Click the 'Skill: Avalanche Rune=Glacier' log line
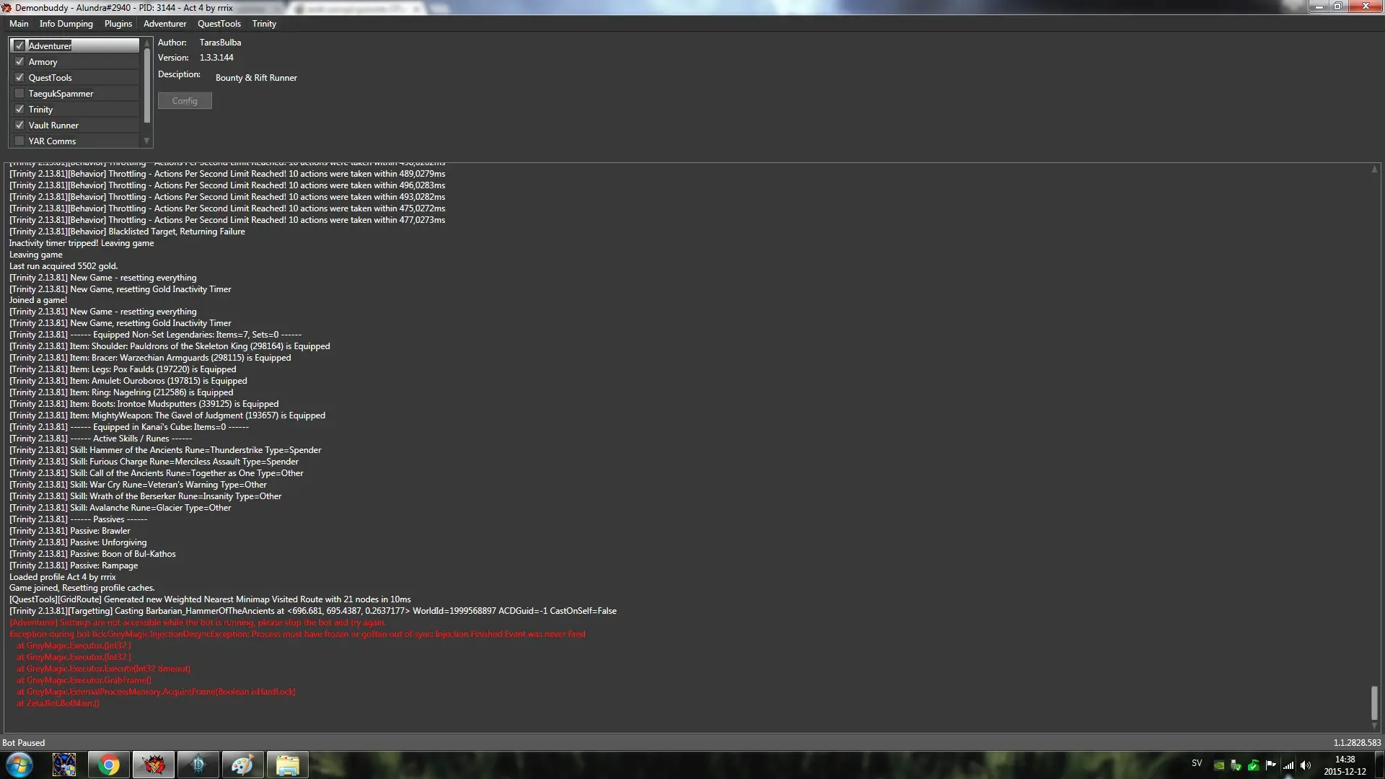This screenshot has width=1385, height=779. click(120, 508)
